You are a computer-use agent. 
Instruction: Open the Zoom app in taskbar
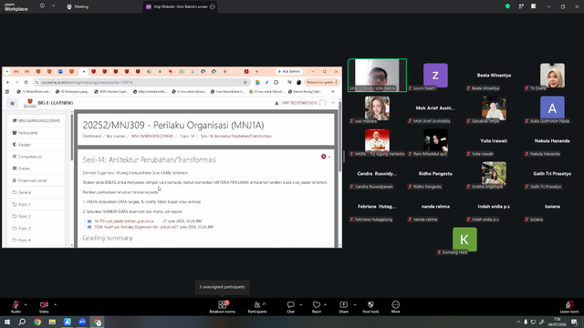tap(82, 322)
